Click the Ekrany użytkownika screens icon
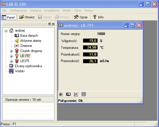Viewport: 159px width, 127px height. point(11,66)
